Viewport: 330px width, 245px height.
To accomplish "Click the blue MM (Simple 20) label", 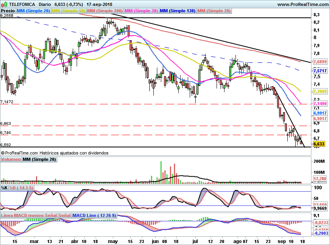I will pyautogui.click(x=34, y=11).
